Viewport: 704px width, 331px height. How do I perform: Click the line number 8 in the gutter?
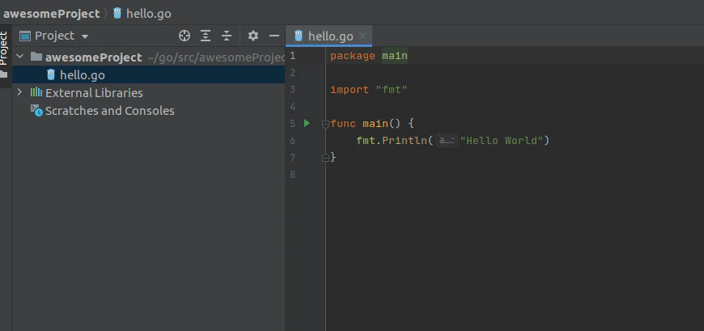tap(293, 175)
